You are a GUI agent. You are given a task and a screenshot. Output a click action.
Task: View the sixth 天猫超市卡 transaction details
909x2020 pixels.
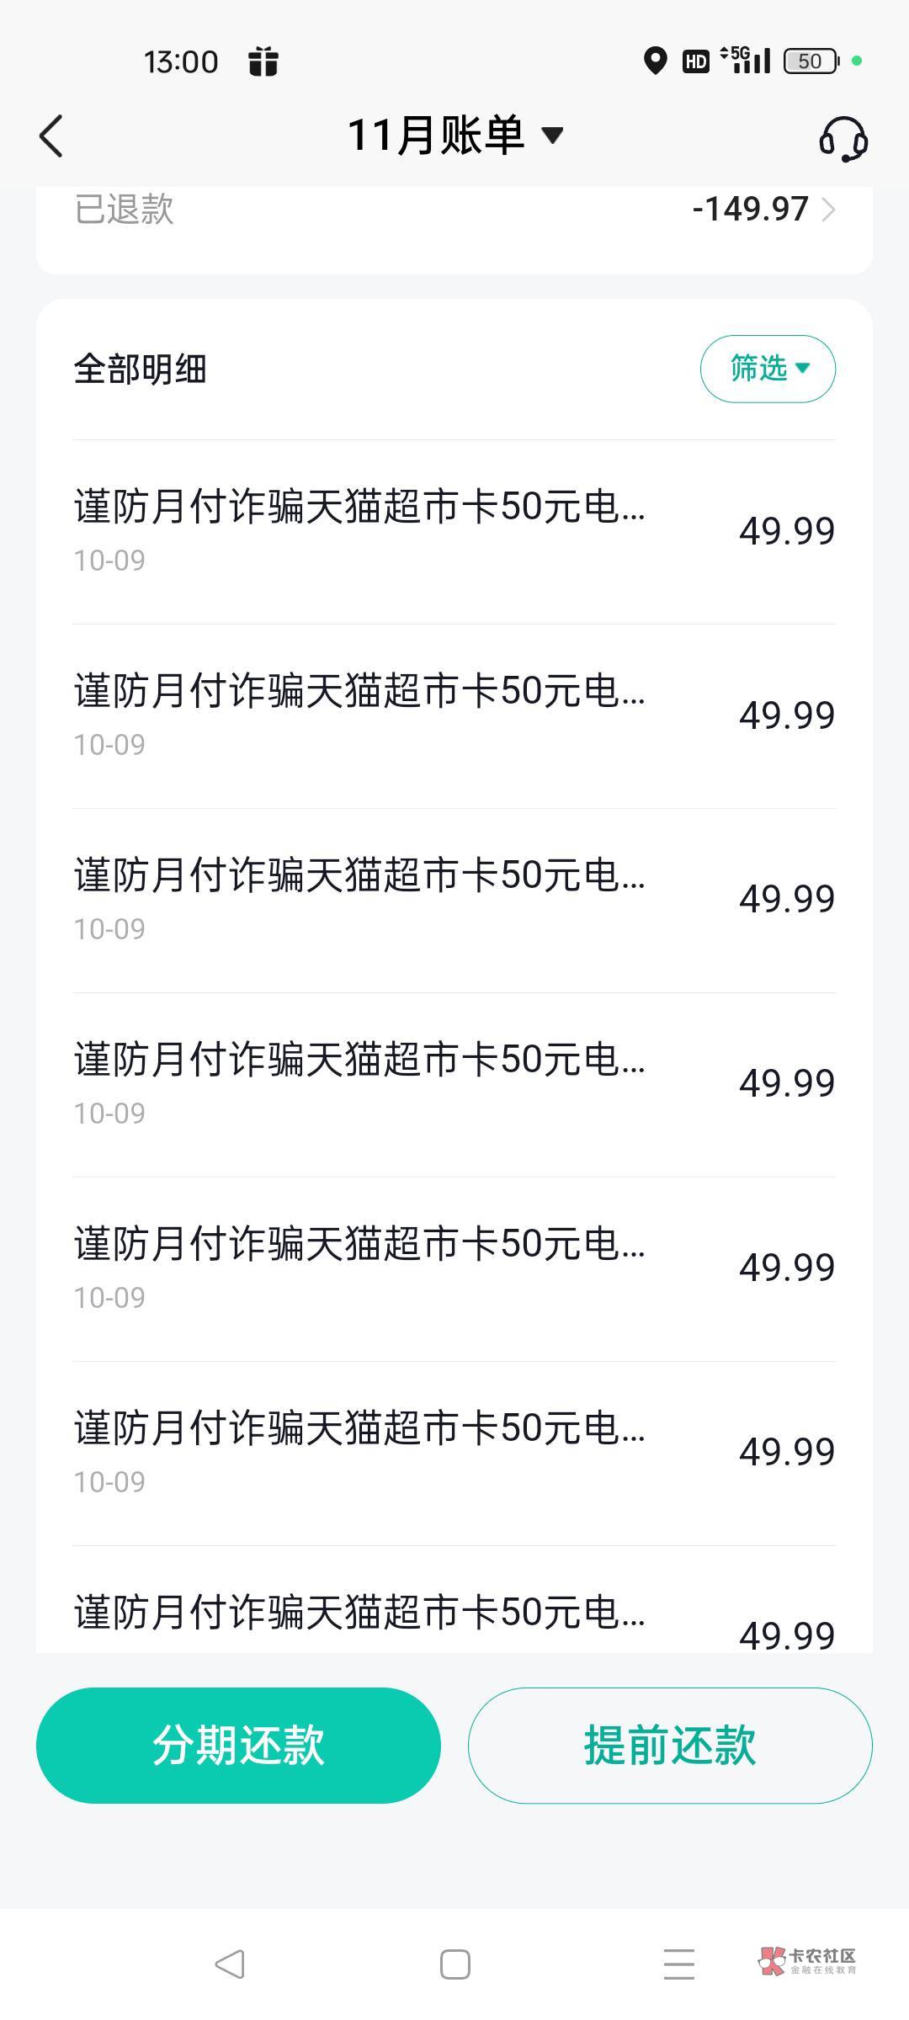coord(454,1453)
